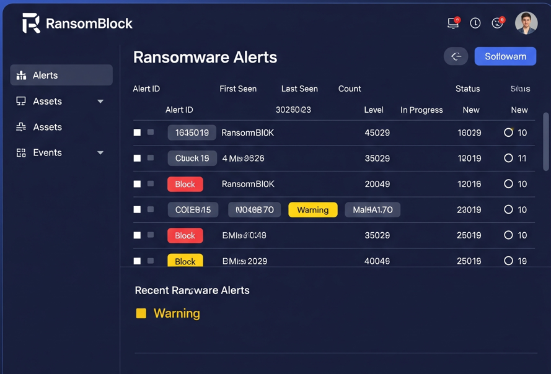Image resolution: width=551 pixels, height=374 pixels.
Task: Open the second Assets sidebar item
Action: click(47, 127)
